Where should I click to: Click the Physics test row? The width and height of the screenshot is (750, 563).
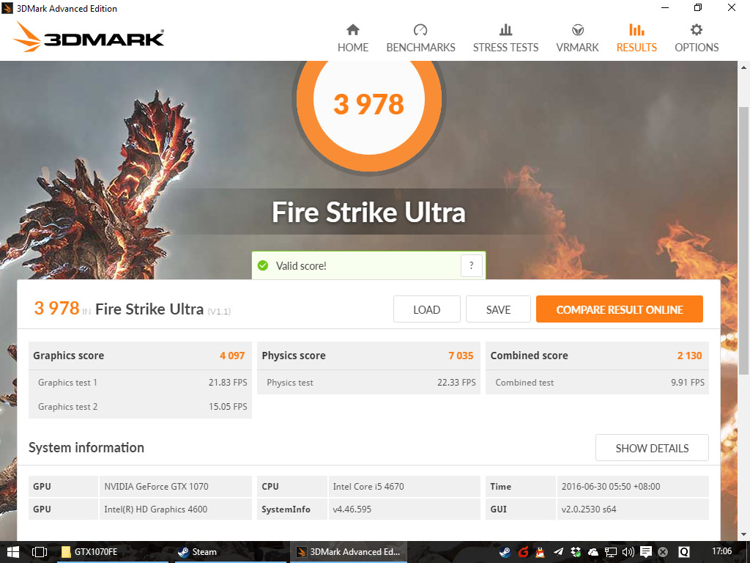[369, 383]
